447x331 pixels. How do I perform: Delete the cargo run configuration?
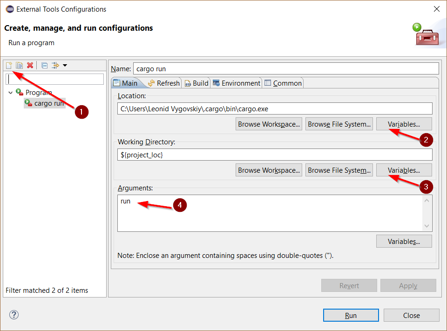pos(30,65)
